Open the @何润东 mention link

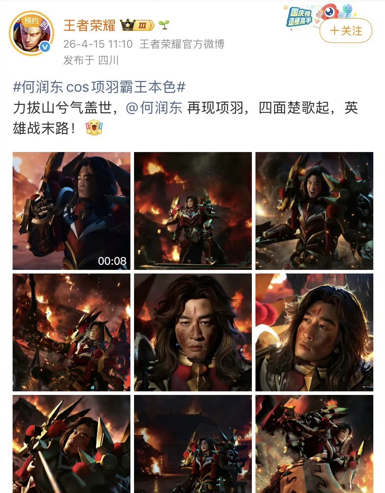(154, 108)
